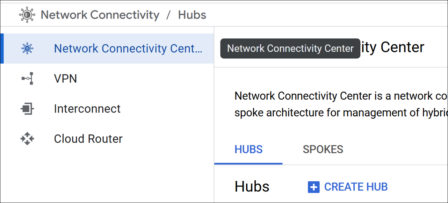Open the HUBS tab
This screenshot has width=448, height=203.
pyautogui.click(x=248, y=149)
